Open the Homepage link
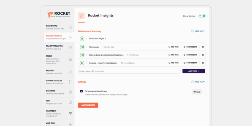The height and width of the screenshot is (126, 252). click(x=94, y=47)
